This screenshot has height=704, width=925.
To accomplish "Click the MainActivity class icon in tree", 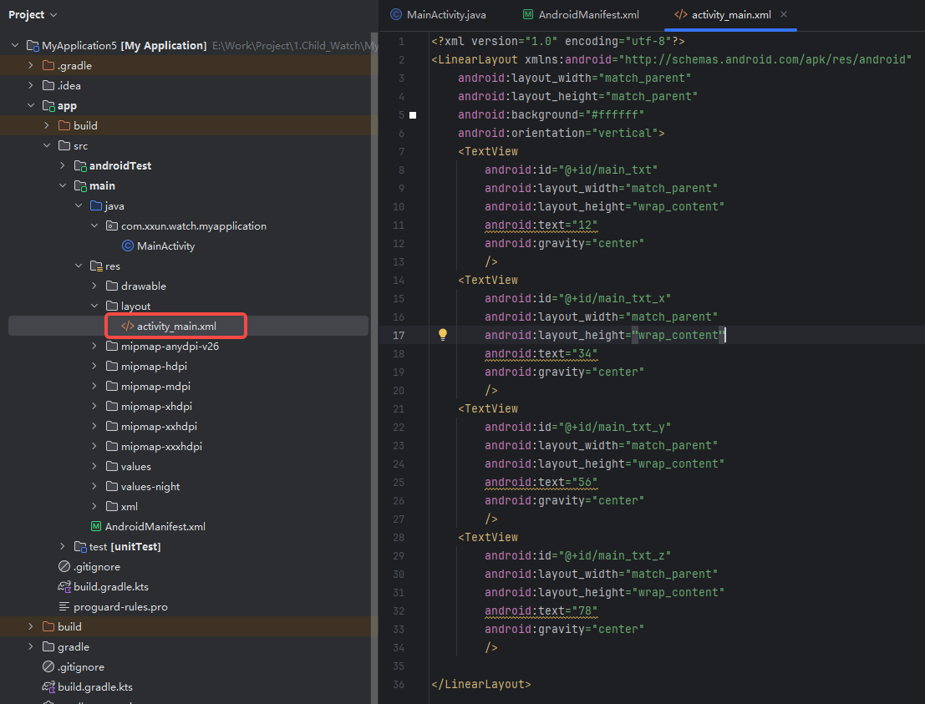I will (x=127, y=246).
